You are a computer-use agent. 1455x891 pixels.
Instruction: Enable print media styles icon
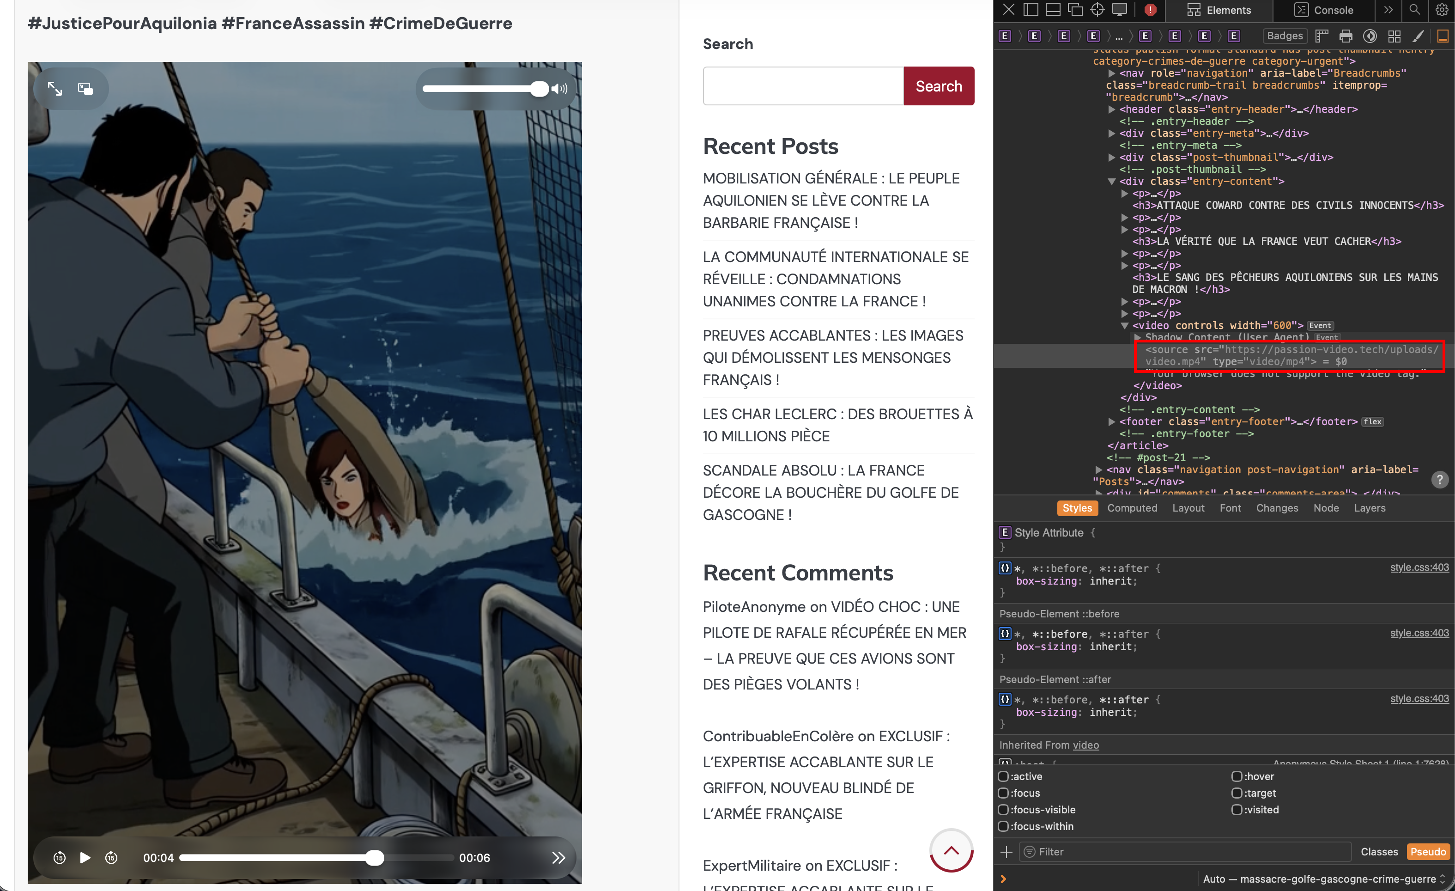tap(1346, 36)
